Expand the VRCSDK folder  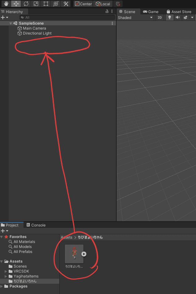[x=6, y=271]
